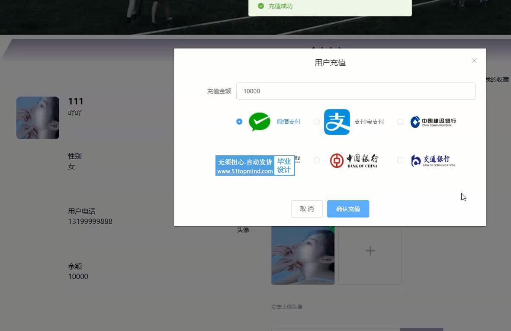Click the China Construction Bank logo
Image resolution: width=511 pixels, height=331 pixels.
(433, 122)
